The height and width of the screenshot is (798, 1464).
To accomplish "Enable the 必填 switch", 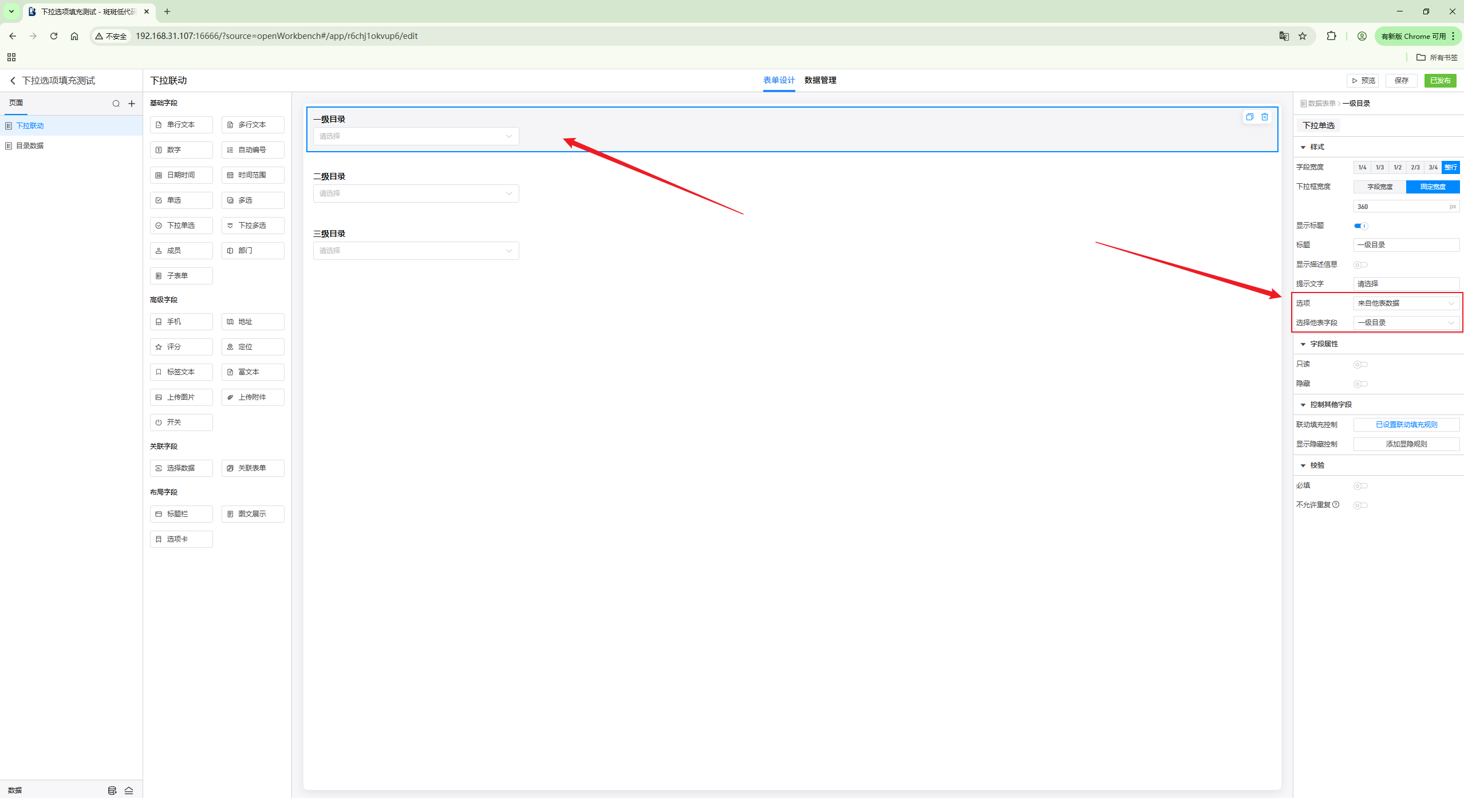I will point(1360,486).
